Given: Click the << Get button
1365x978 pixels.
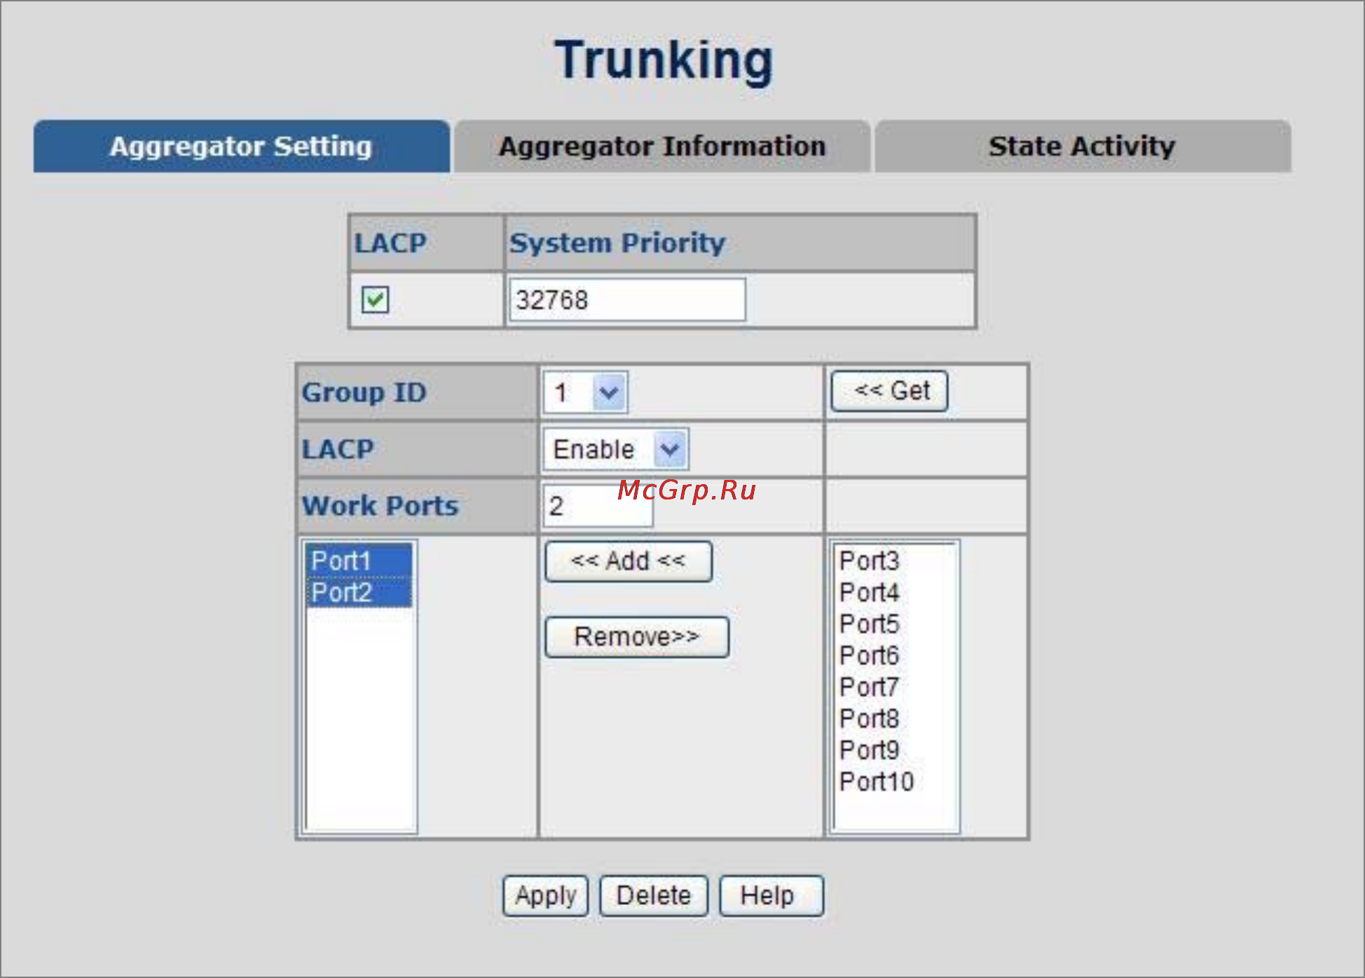Looking at the screenshot, I should (889, 391).
